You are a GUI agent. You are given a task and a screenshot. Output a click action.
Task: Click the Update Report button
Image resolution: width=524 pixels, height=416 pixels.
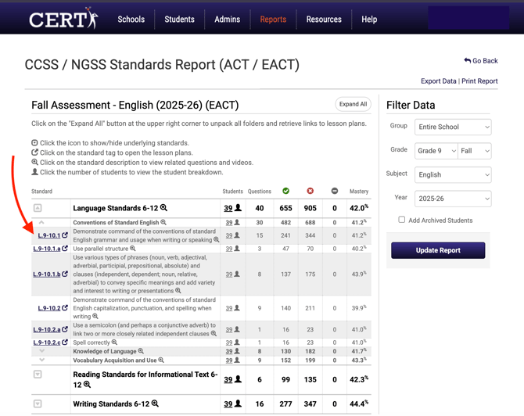click(x=438, y=250)
